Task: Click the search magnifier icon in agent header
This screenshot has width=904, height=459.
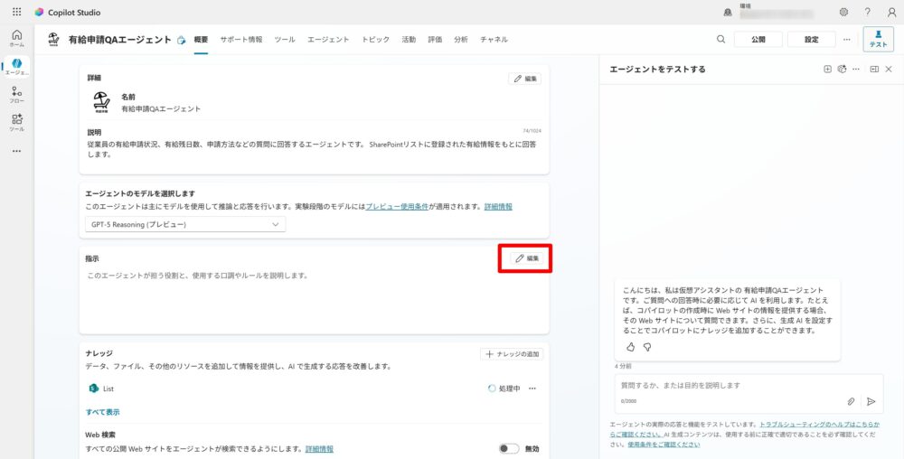Action: [720, 40]
